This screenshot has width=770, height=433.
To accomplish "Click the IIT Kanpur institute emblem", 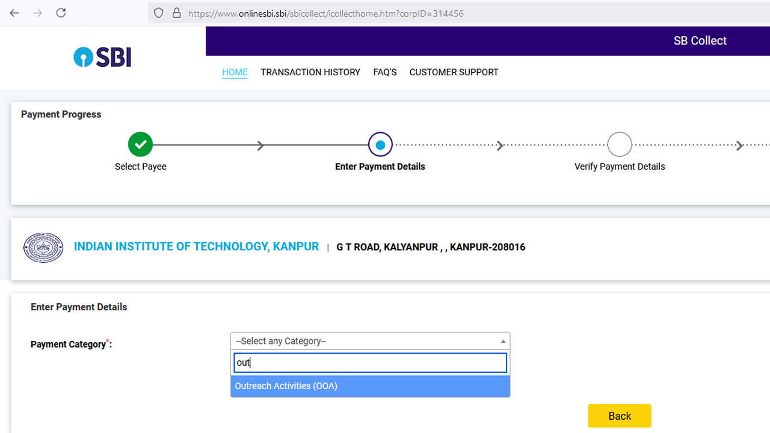I will coord(43,247).
